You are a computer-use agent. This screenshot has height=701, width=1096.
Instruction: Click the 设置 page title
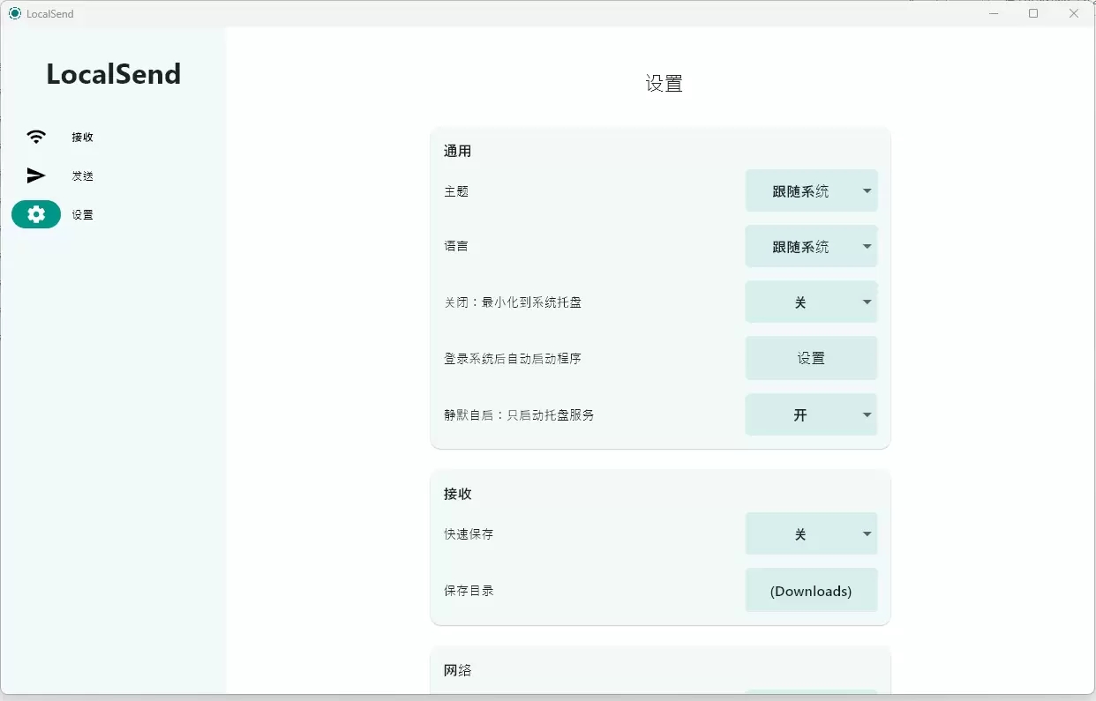(x=664, y=84)
